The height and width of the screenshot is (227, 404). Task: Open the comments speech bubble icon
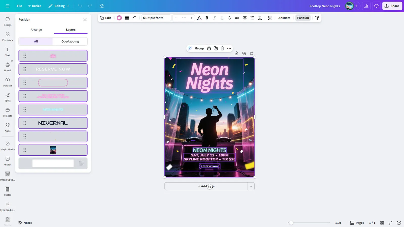pyautogui.click(x=376, y=6)
